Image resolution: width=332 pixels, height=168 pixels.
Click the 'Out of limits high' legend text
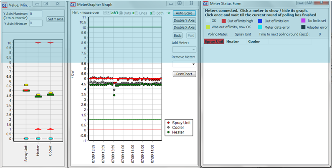[240, 21]
